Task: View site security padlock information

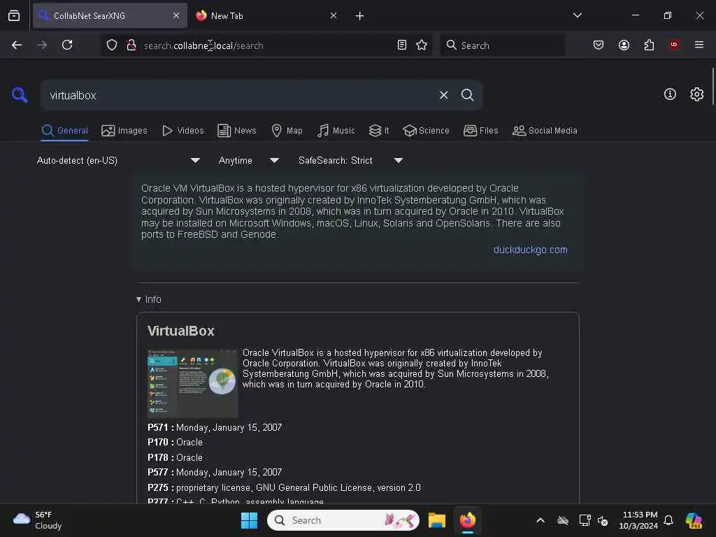Action: pyautogui.click(x=131, y=45)
